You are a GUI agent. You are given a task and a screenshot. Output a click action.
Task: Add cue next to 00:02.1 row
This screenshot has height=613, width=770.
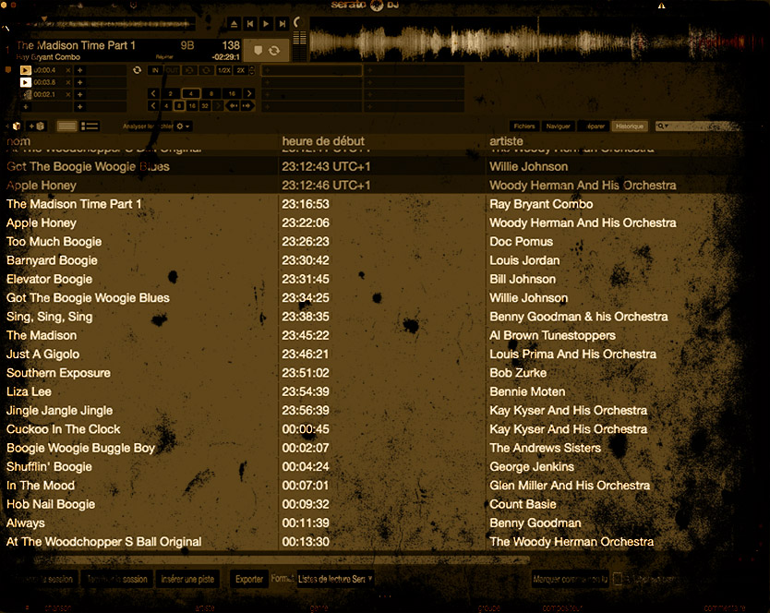click(79, 94)
